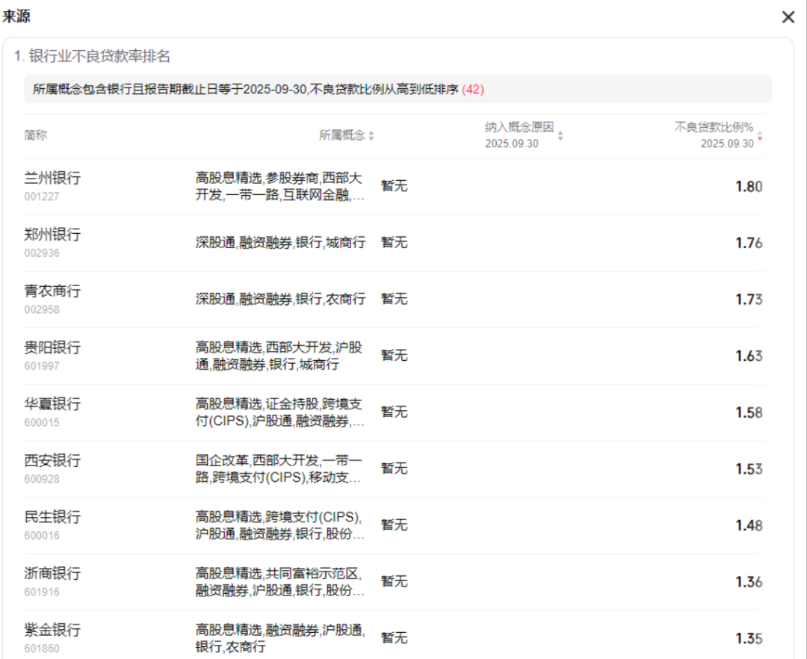Click 暂无 in 兰州银行 row
This screenshot has height=659, width=807.
click(395, 186)
